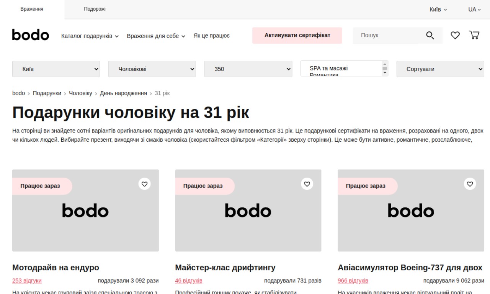Go to Подарунки breadcrumb link

pos(47,93)
